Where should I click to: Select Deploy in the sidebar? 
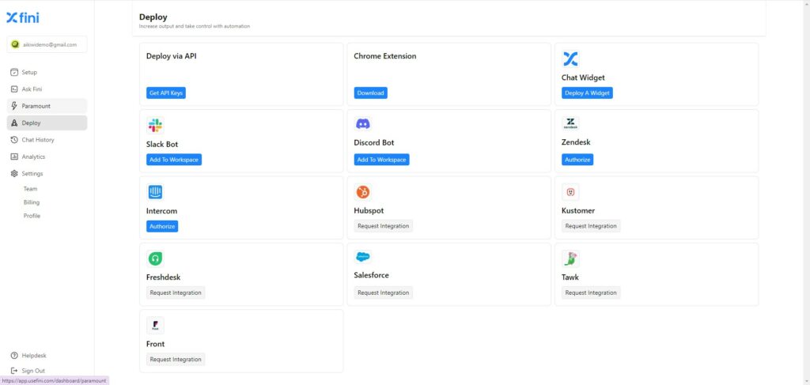pos(47,123)
